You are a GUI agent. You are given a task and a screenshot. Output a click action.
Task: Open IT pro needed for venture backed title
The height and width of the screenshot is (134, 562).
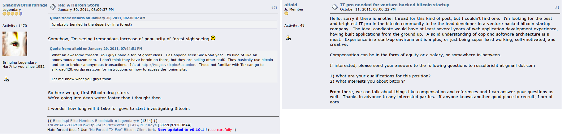point(395,5)
